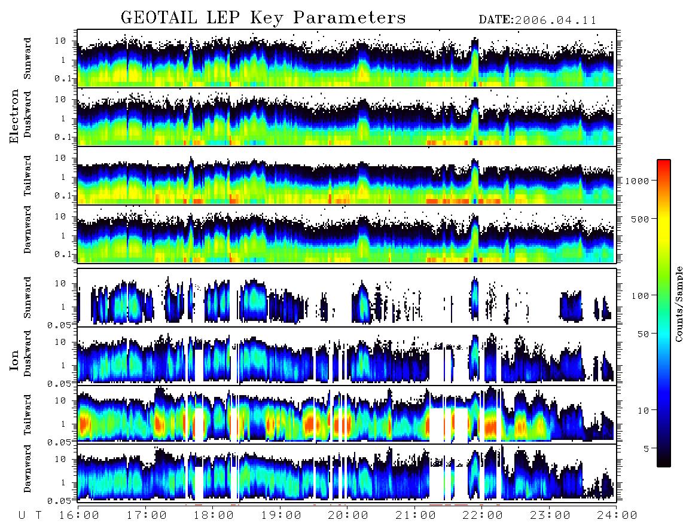Click the Electron "Sunward" panel label

[28, 59]
